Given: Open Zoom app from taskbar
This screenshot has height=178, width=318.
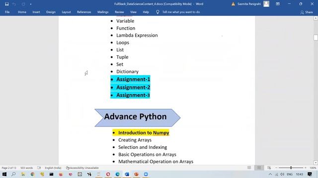Looking at the screenshot, I should pyautogui.click(x=146, y=174).
